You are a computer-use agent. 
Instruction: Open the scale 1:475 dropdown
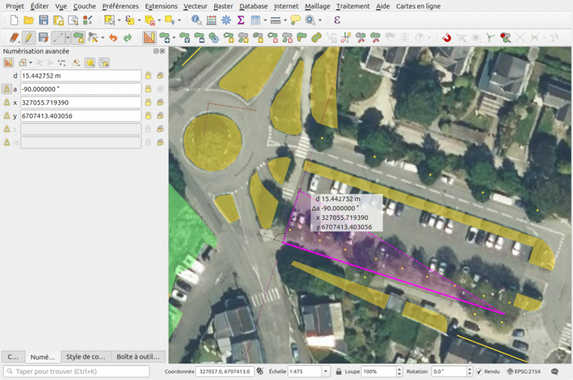[x=326, y=371]
